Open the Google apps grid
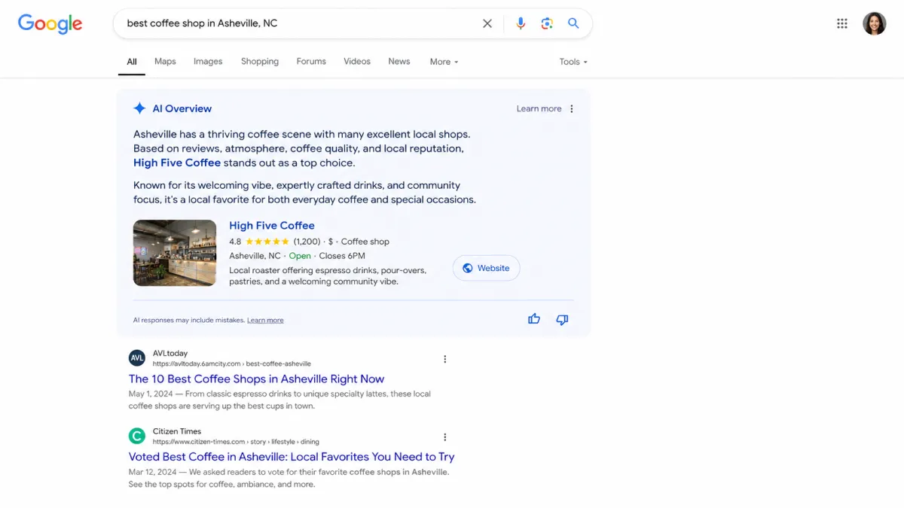 (x=842, y=23)
